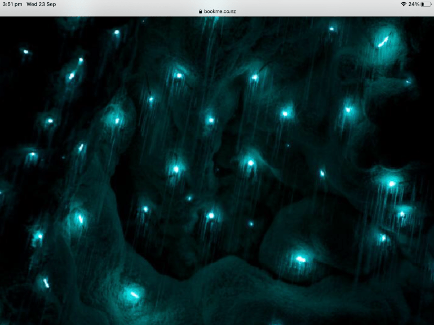The width and height of the screenshot is (434, 325).
Task: Tap the 3:51 pm clock
Action: click(x=12, y=4)
